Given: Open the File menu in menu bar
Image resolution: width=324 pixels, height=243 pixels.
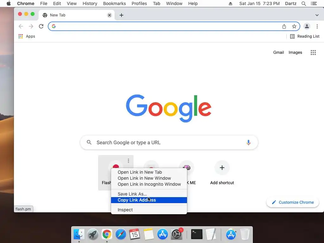Looking at the screenshot, I should pyautogui.click(x=44, y=3).
